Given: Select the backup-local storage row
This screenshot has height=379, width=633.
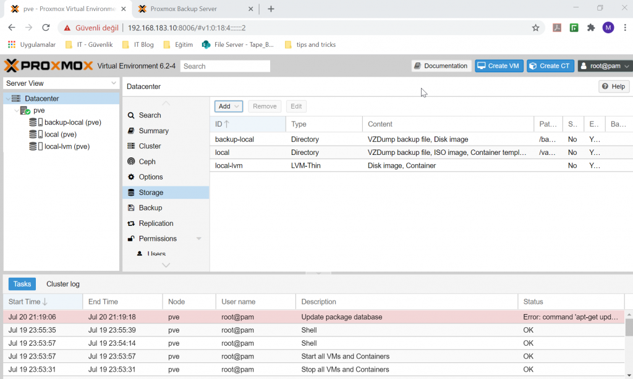Looking at the screenshot, I should click(422, 140).
